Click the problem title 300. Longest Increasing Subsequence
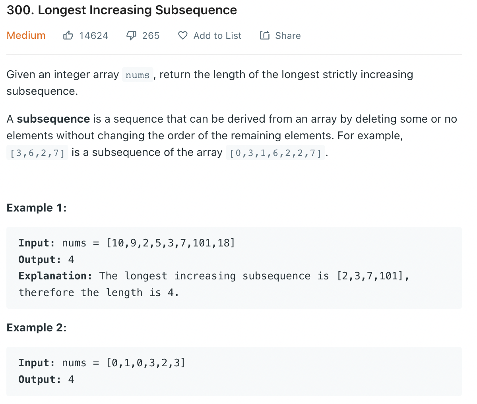Viewport: 477px width, 404px height. [121, 10]
